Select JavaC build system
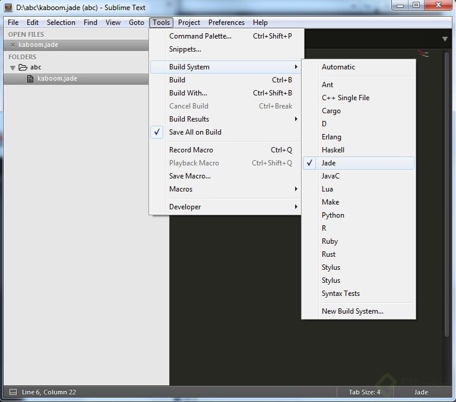 coord(359,176)
